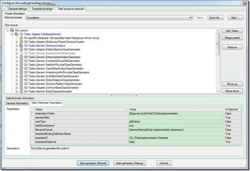Click the Add Tasks button

point(232,31)
